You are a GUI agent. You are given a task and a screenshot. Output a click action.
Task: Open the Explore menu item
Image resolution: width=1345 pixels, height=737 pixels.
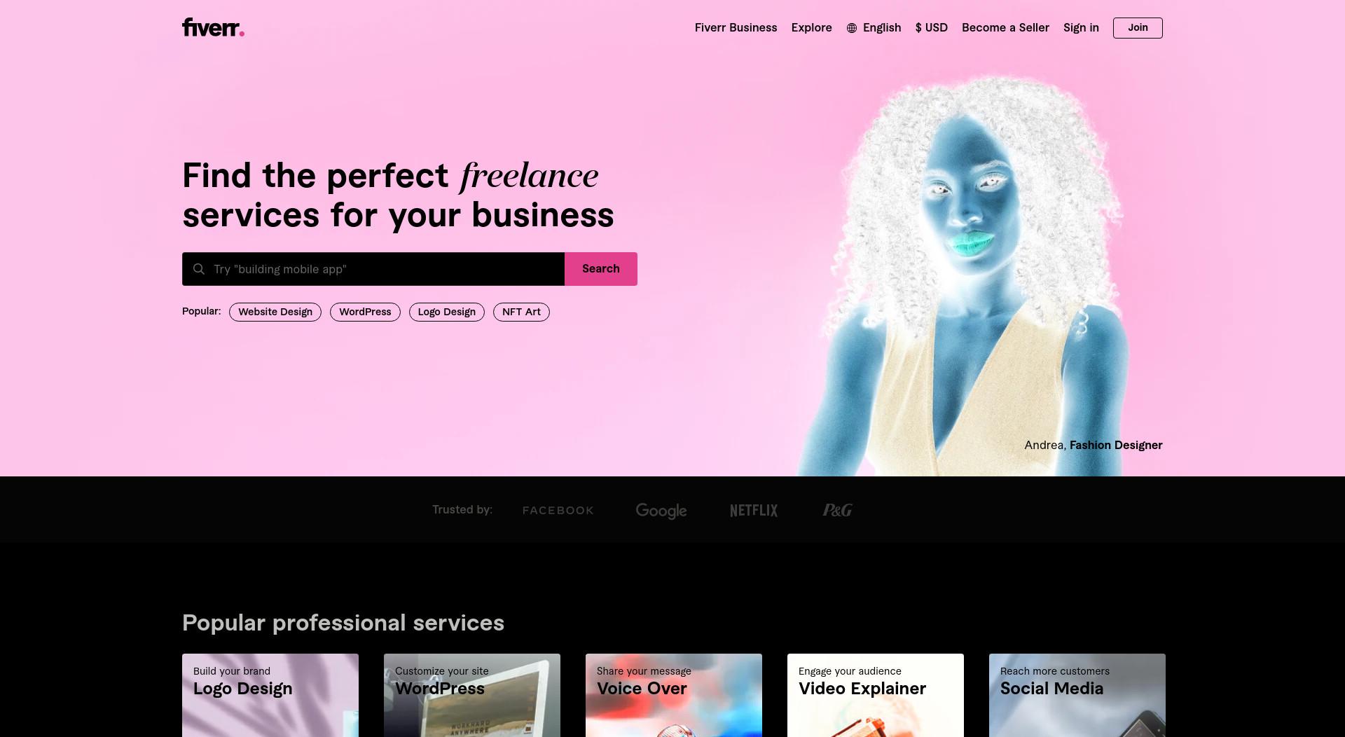point(811,28)
